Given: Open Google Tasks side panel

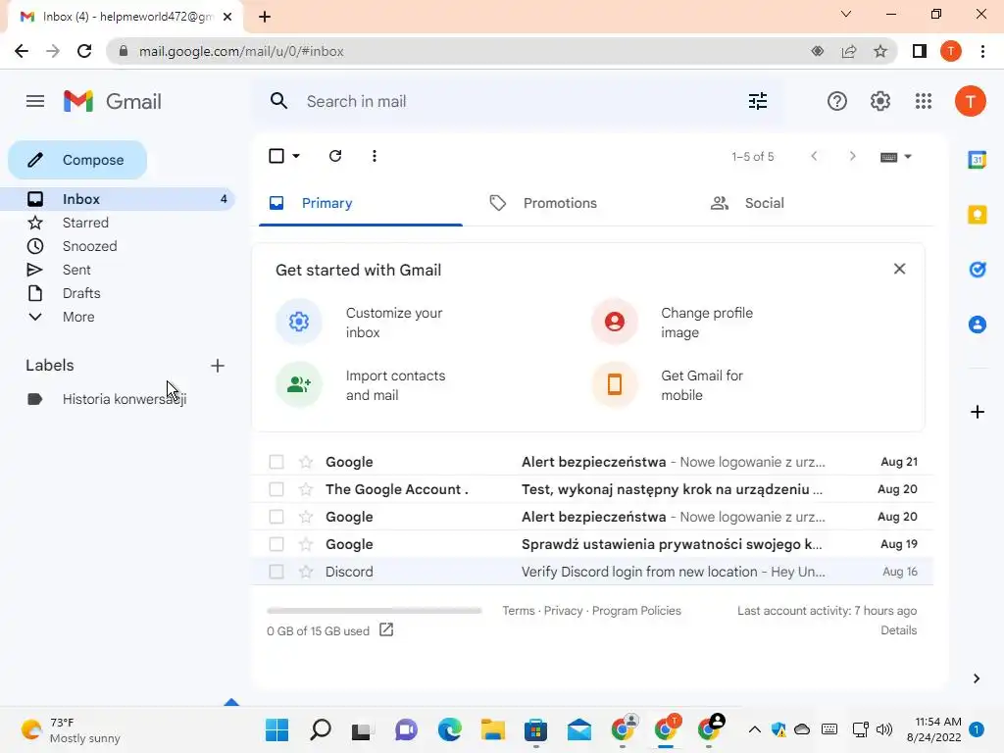Looking at the screenshot, I should (x=978, y=270).
